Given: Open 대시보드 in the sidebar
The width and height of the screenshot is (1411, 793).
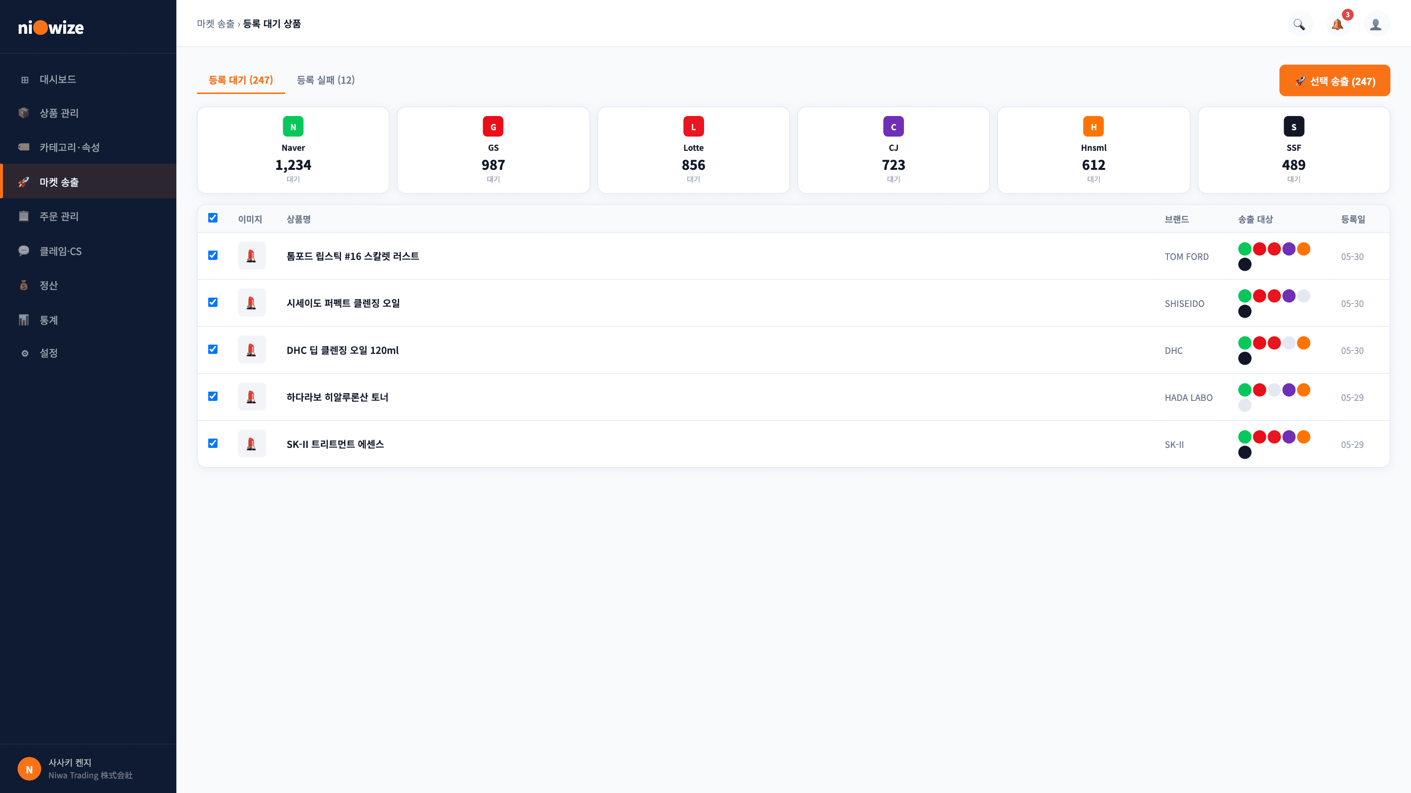Looking at the screenshot, I should click(x=88, y=79).
